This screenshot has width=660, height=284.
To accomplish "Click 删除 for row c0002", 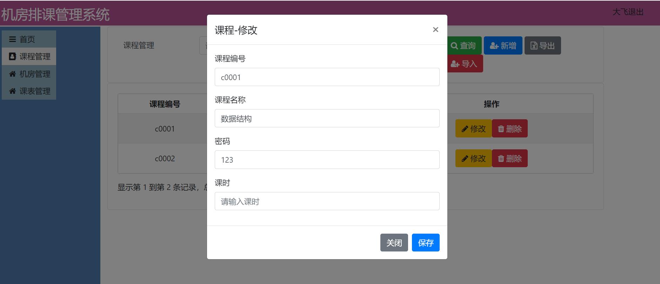I will pyautogui.click(x=510, y=158).
